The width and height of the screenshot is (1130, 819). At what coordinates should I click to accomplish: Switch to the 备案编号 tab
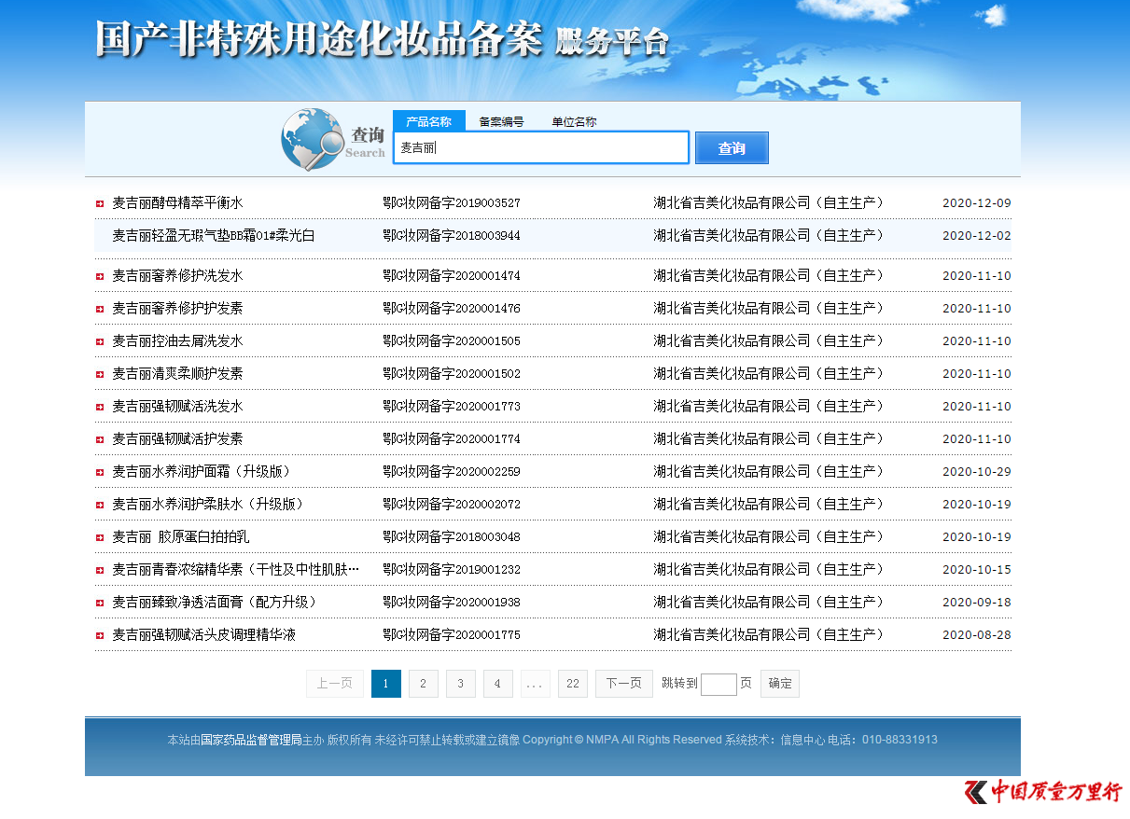point(501,121)
